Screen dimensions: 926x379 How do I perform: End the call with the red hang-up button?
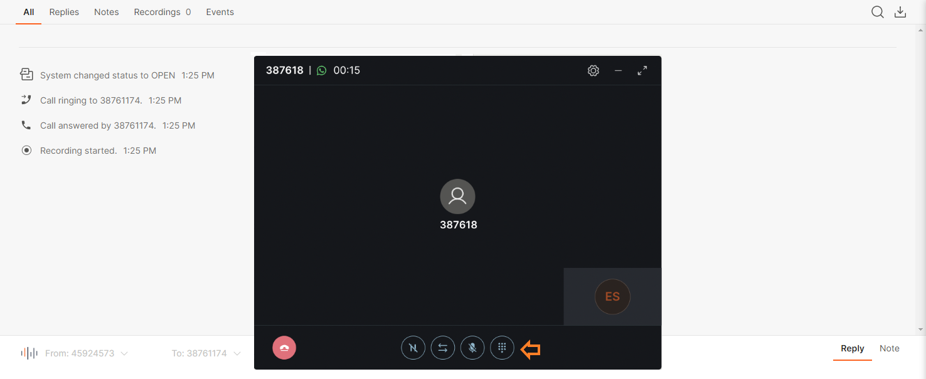pos(284,348)
